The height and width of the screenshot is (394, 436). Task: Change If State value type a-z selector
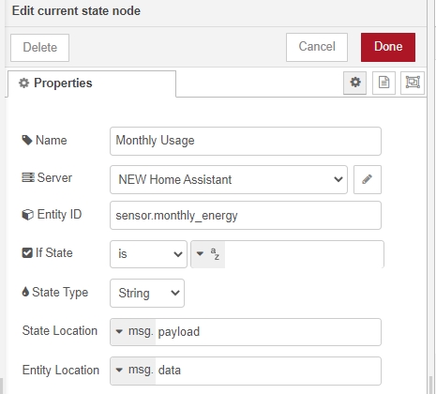[208, 254]
